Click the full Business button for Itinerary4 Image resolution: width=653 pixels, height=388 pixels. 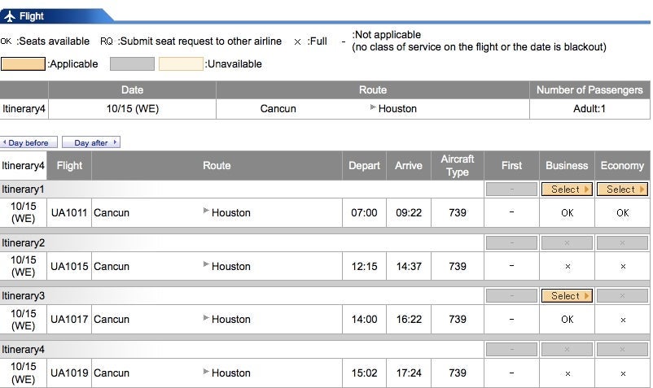pyautogui.click(x=567, y=349)
